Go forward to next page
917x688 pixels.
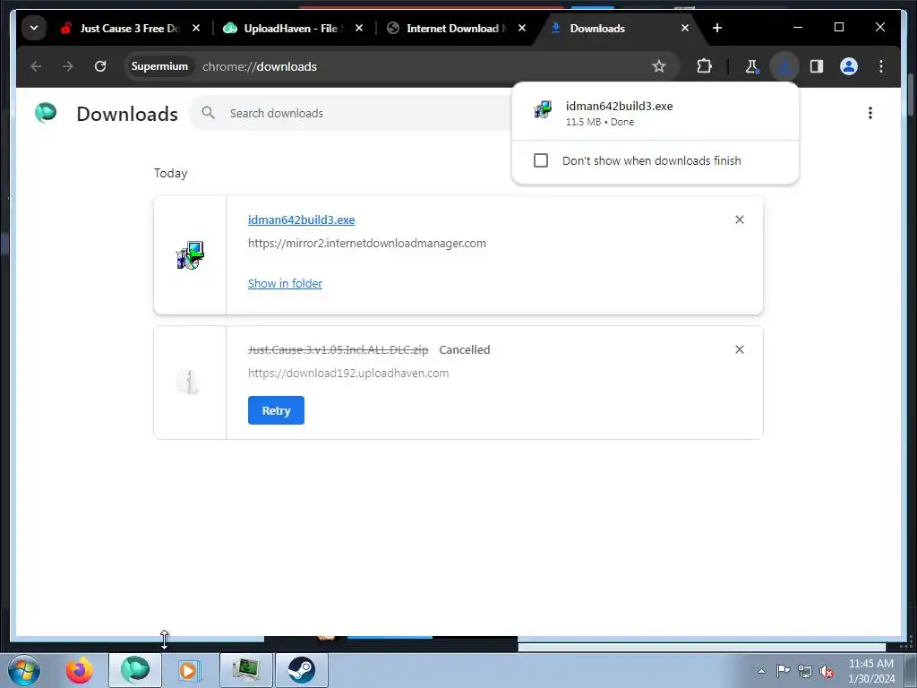point(68,66)
